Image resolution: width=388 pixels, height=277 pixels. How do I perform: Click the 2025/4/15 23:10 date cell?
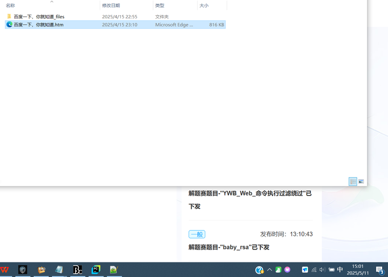pos(120,24)
